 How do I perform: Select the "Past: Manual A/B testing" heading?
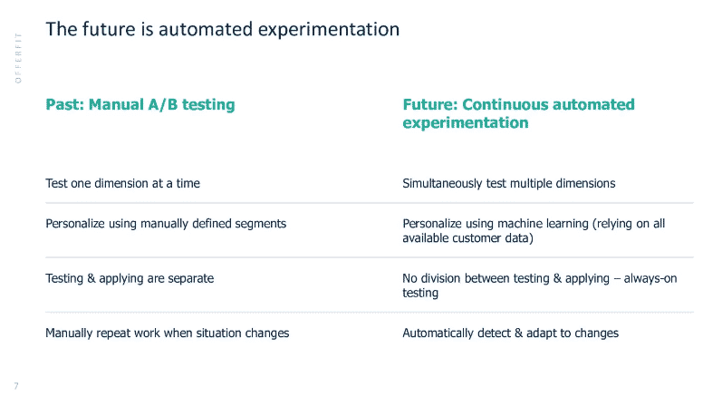coord(140,104)
